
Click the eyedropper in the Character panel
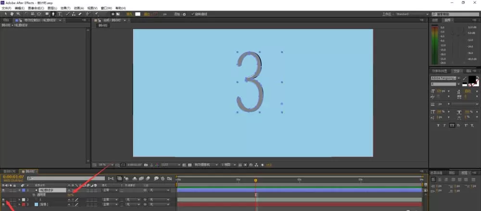click(x=465, y=79)
